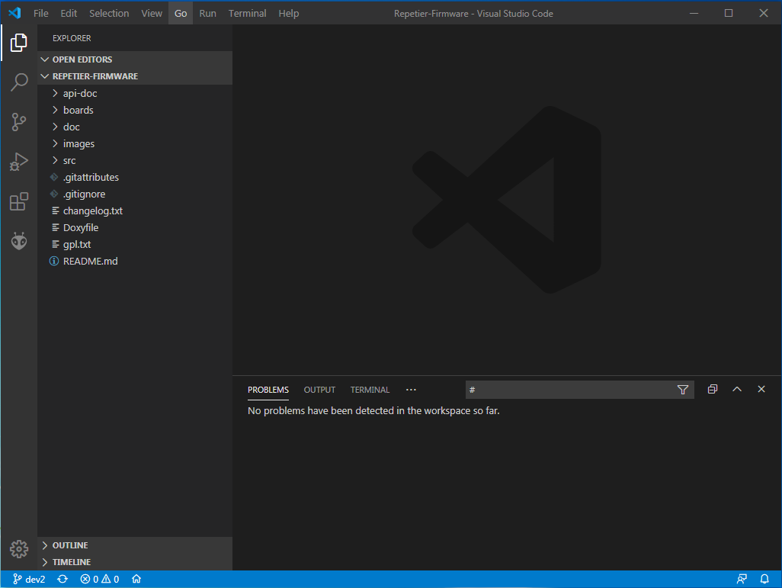
Task: Expand the OUTLINE section
Action: tap(135, 545)
